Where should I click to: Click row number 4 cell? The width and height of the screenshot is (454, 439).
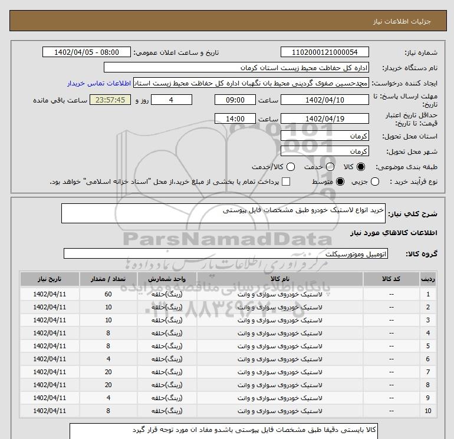pyautogui.click(x=427, y=334)
